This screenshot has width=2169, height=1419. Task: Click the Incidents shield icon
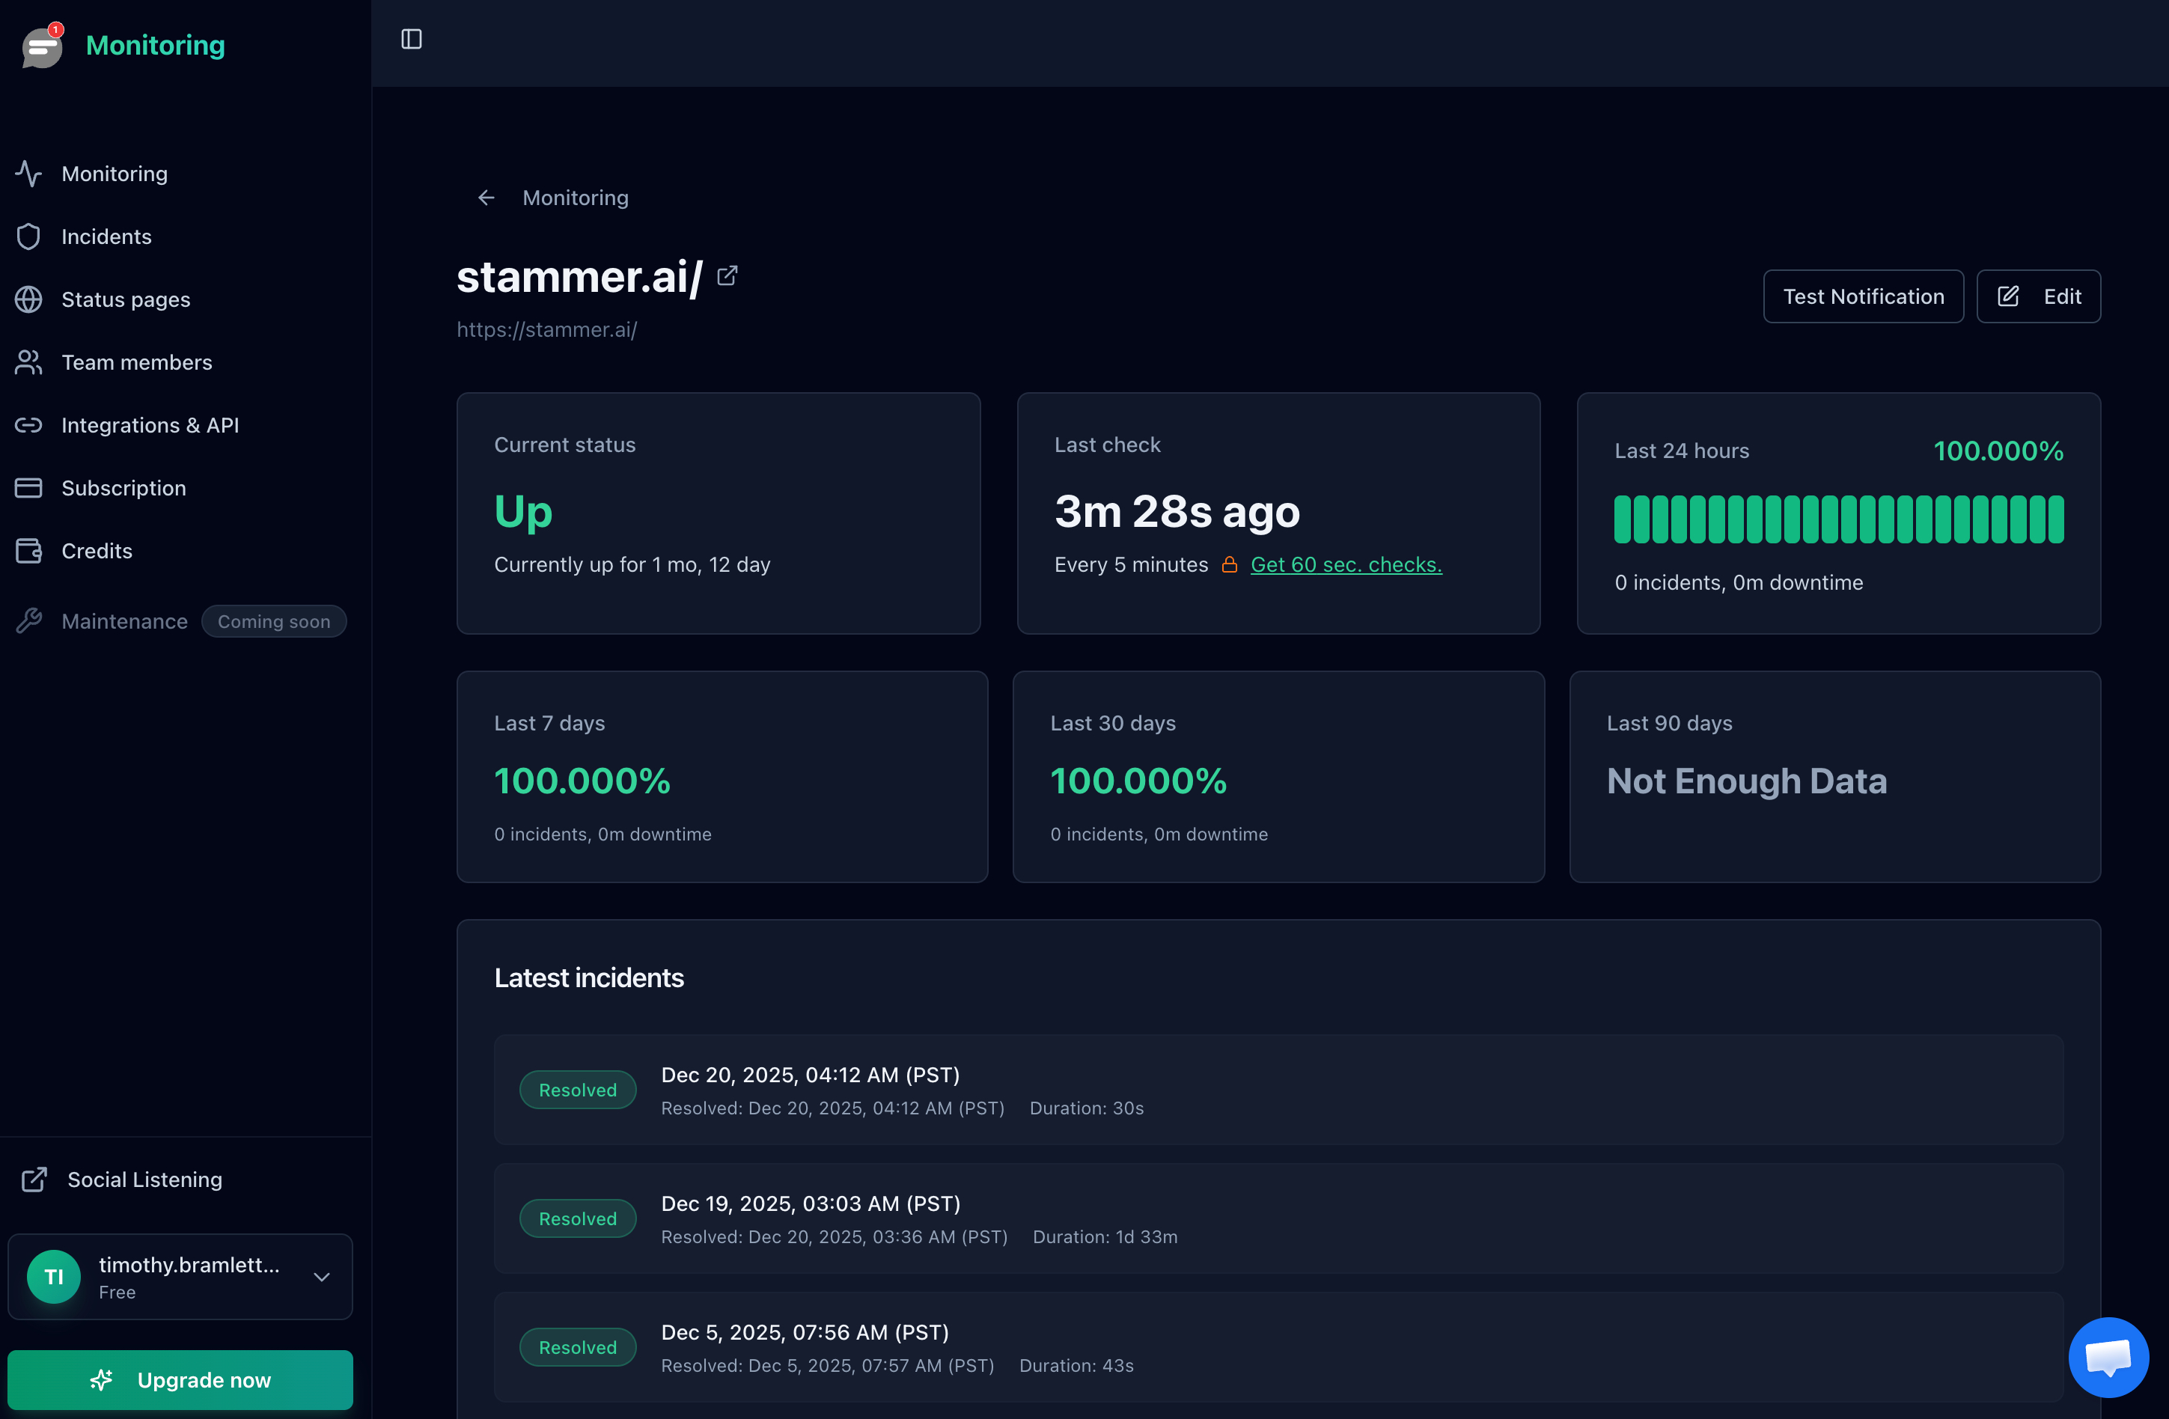[x=28, y=237]
